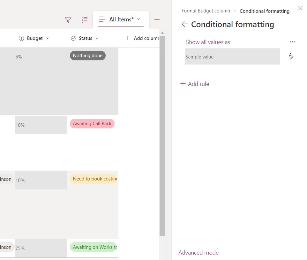Open the Status column header menu
This screenshot has width=307, height=260.
pyautogui.click(x=97, y=38)
